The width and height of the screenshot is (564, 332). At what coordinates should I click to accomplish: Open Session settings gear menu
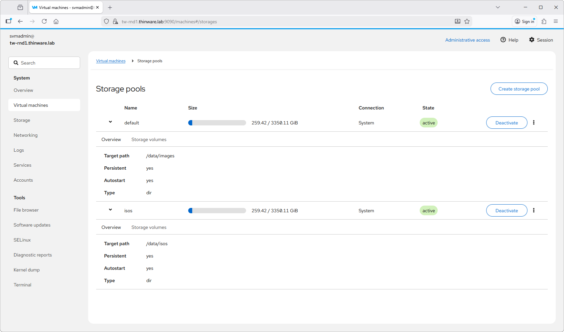click(541, 40)
